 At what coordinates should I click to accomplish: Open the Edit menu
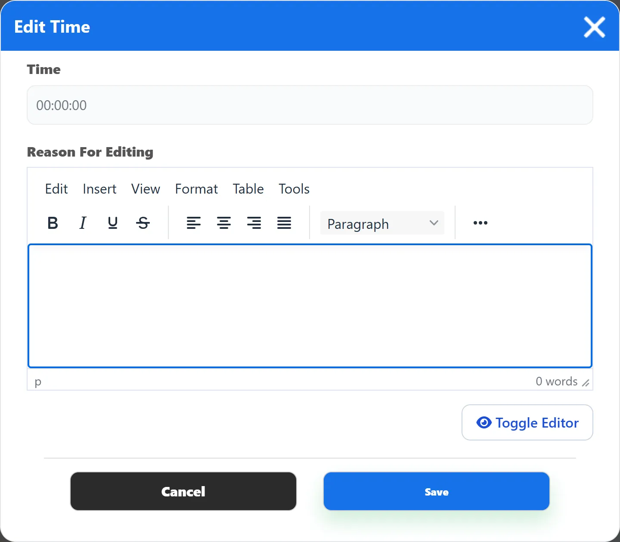tap(56, 189)
